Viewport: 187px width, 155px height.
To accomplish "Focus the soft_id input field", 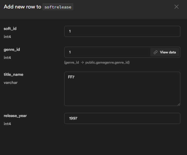I will (x=122, y=31).
